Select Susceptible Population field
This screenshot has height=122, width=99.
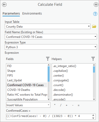point(27,99)
